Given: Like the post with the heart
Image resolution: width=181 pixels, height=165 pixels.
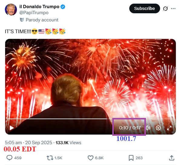Looking at the screenshot, I should coord(90,158).
